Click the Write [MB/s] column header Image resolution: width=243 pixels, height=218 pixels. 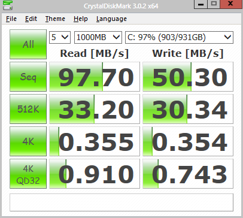tap(188, 53)
